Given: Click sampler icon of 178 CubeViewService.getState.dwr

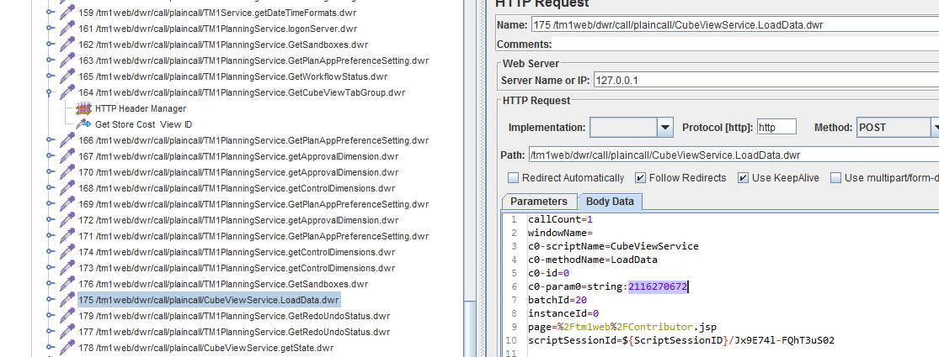Looking at the screenshot, I should (67, 348).
